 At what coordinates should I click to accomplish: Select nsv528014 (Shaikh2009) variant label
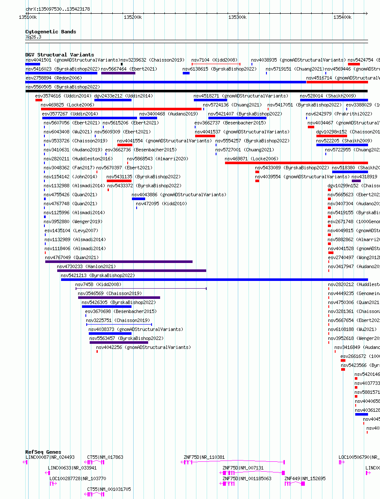(328, 96)
